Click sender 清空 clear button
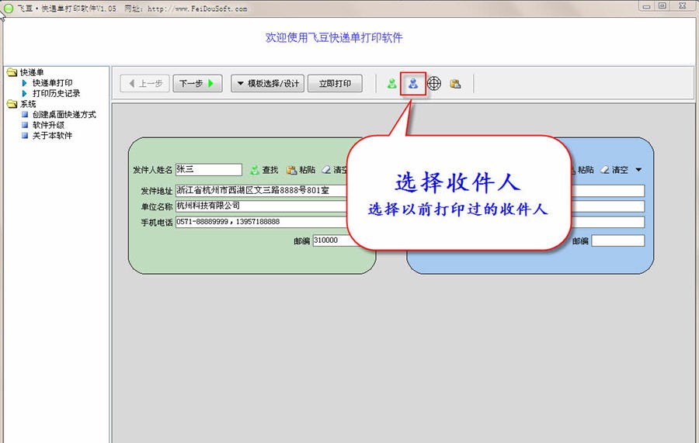The height and width of the screenshot is (443, 699). click(x=335, y=170)
